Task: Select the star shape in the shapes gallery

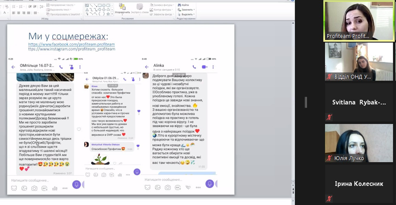Action: (108, 14)
